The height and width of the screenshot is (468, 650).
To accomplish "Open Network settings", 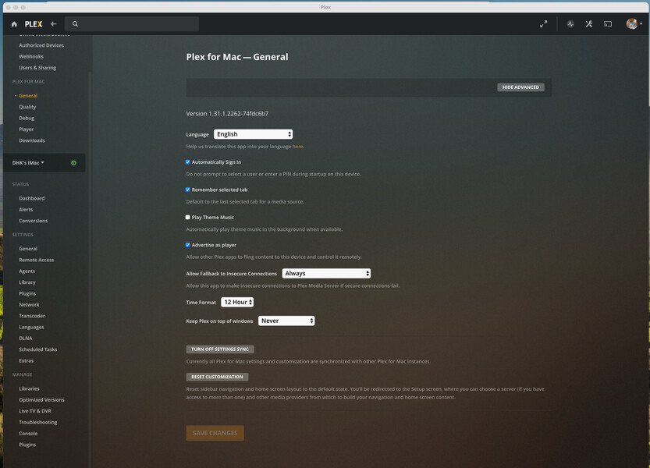I will pos(29,305).
